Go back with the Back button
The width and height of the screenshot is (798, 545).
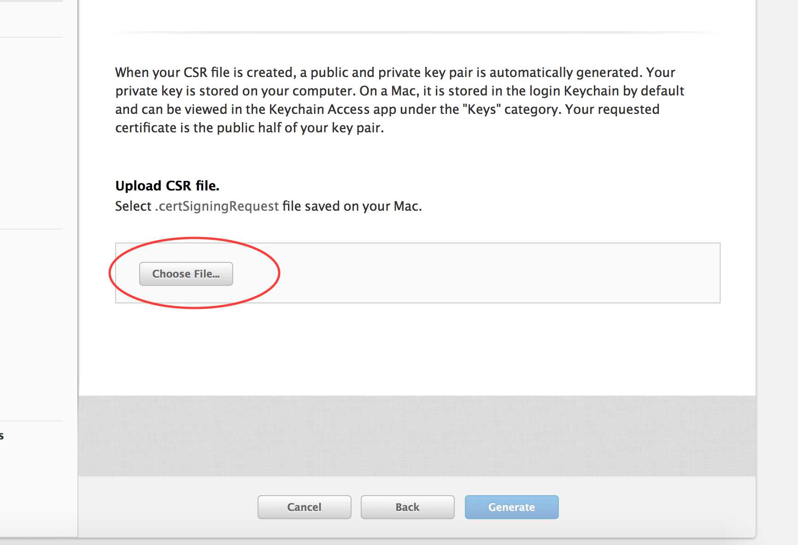pyautogui.click(x=407, y=507)
